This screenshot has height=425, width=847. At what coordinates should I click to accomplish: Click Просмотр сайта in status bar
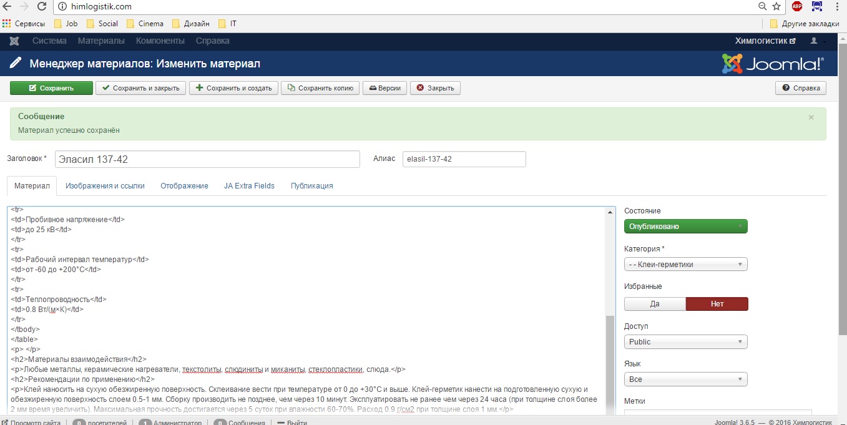31,423
